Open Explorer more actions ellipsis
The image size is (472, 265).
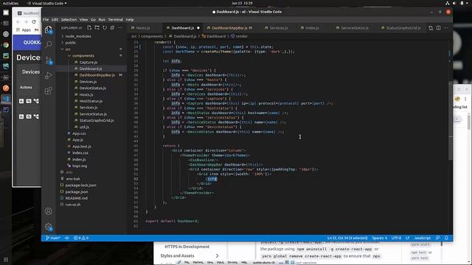pyautogui.click(x=120, y=28)
